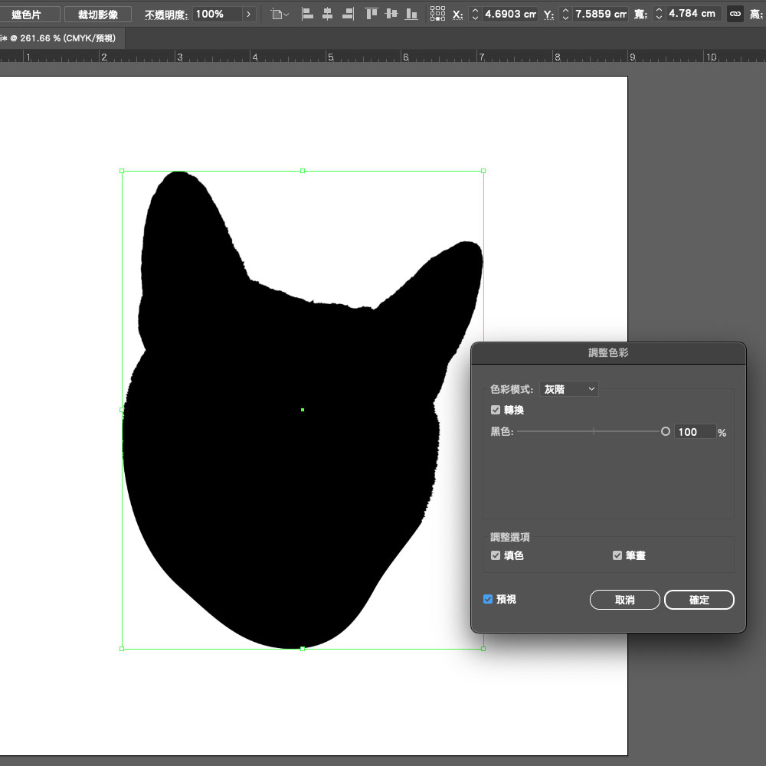Toggle the constrain width and height link icon

coord(735,14)
